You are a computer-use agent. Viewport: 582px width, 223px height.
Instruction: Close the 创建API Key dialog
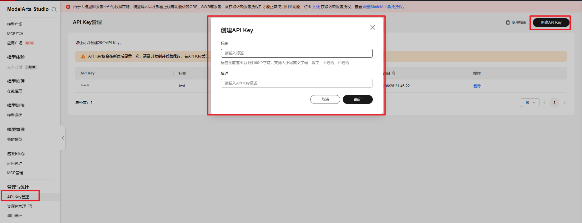point(373,28)
